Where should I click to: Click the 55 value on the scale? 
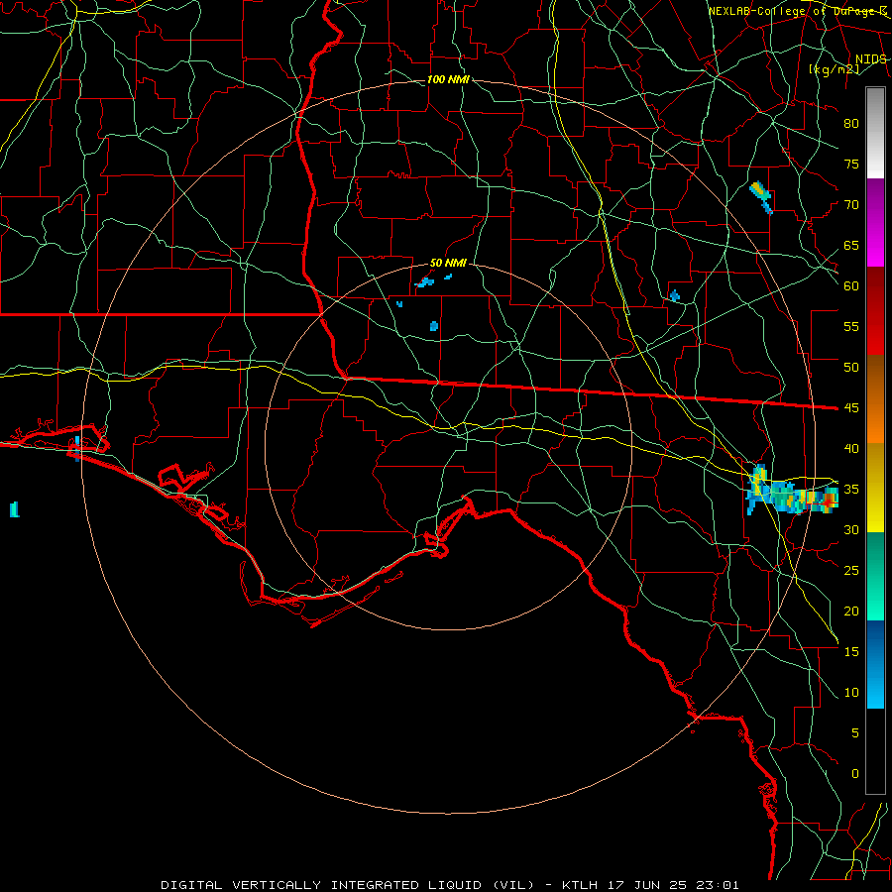851,327
